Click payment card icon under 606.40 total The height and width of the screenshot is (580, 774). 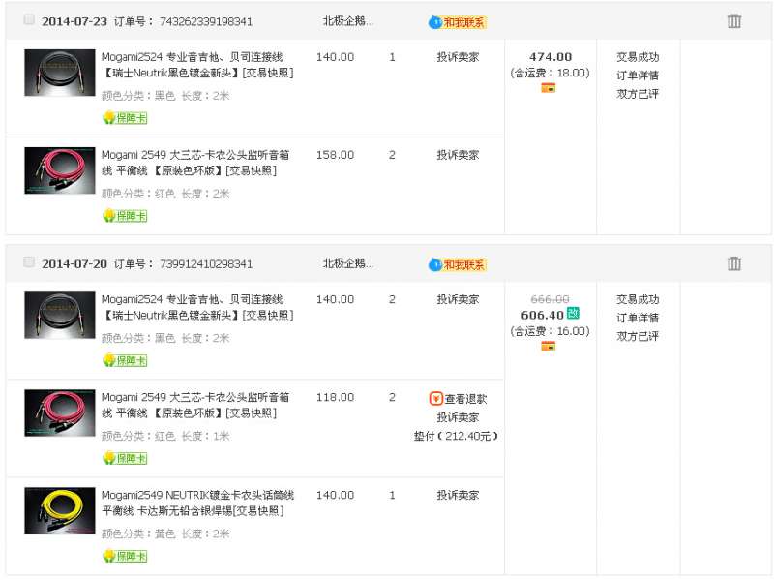coord(548,346)
